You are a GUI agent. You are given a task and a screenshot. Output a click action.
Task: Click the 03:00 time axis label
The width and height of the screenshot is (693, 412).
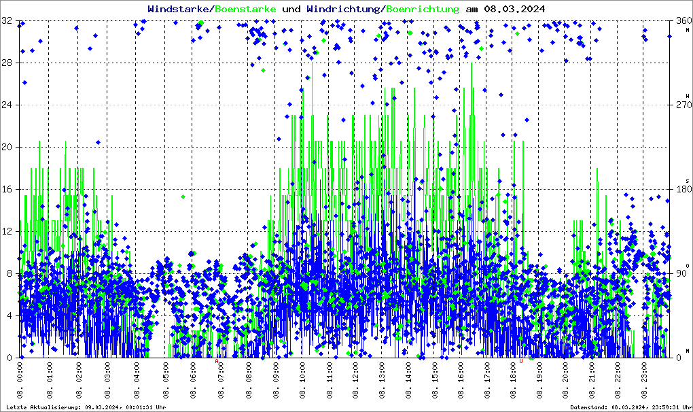[107, 380]
